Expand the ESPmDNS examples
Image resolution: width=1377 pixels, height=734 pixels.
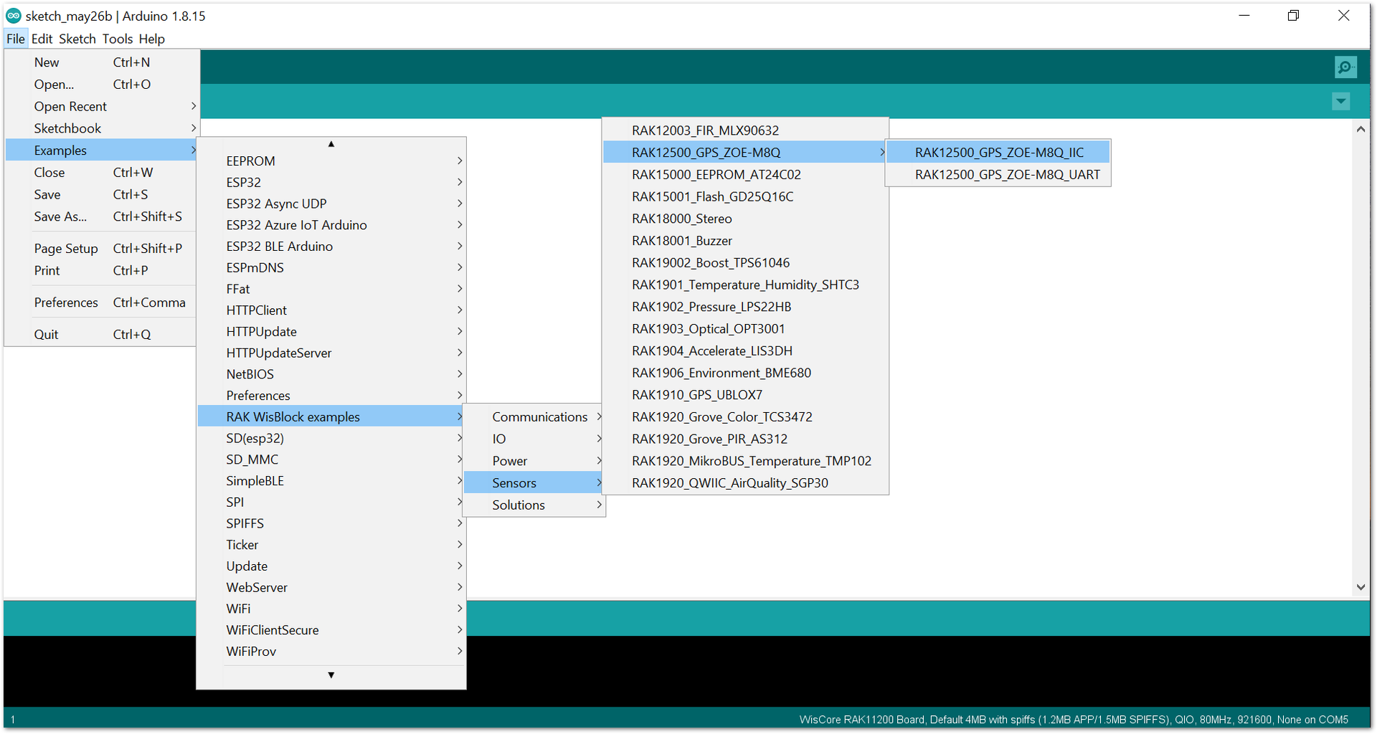tap(331, 268)
